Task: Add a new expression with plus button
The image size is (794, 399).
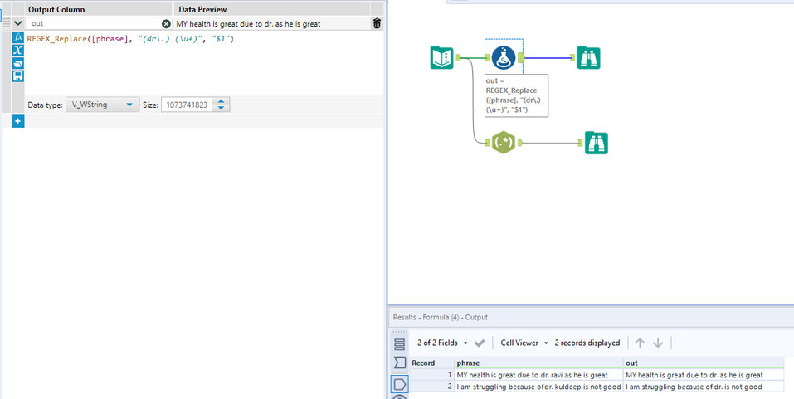Action: pos(17,121)
